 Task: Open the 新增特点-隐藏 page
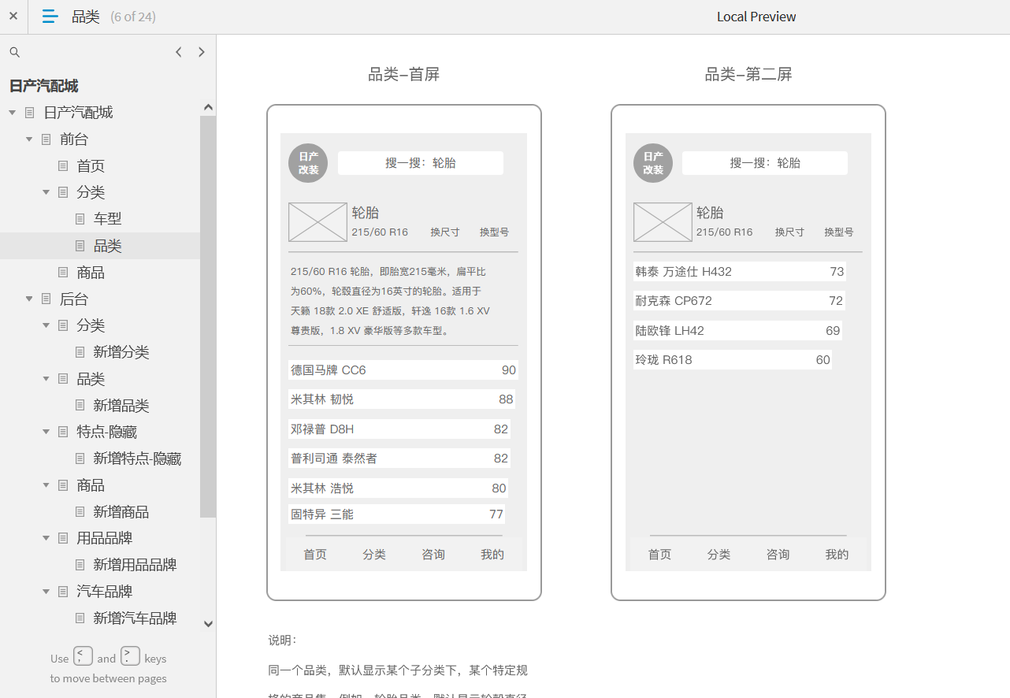(x=137, y=459)
